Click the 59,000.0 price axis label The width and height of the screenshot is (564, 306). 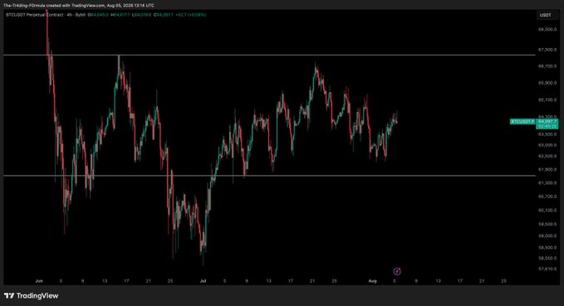pyautogui.click(x=547, y=236)
